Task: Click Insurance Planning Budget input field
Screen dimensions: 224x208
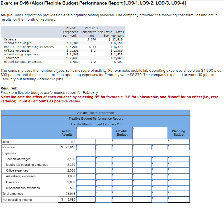Action: coord(179,182)
